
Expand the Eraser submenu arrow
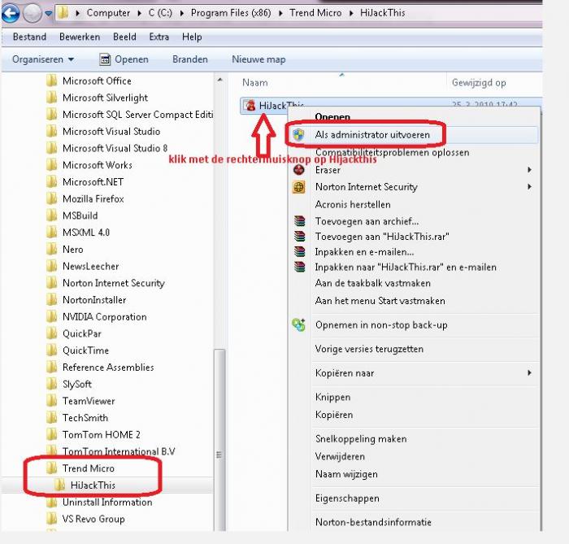point(529,169)
